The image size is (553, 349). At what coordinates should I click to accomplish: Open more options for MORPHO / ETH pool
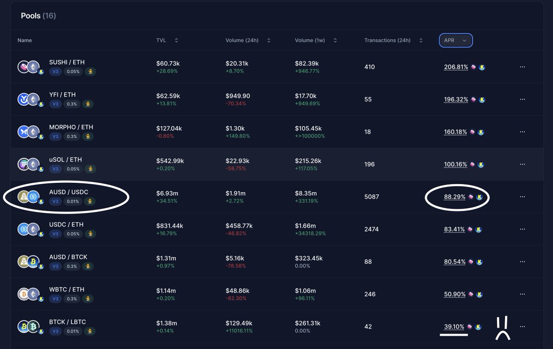pos(522,132)
